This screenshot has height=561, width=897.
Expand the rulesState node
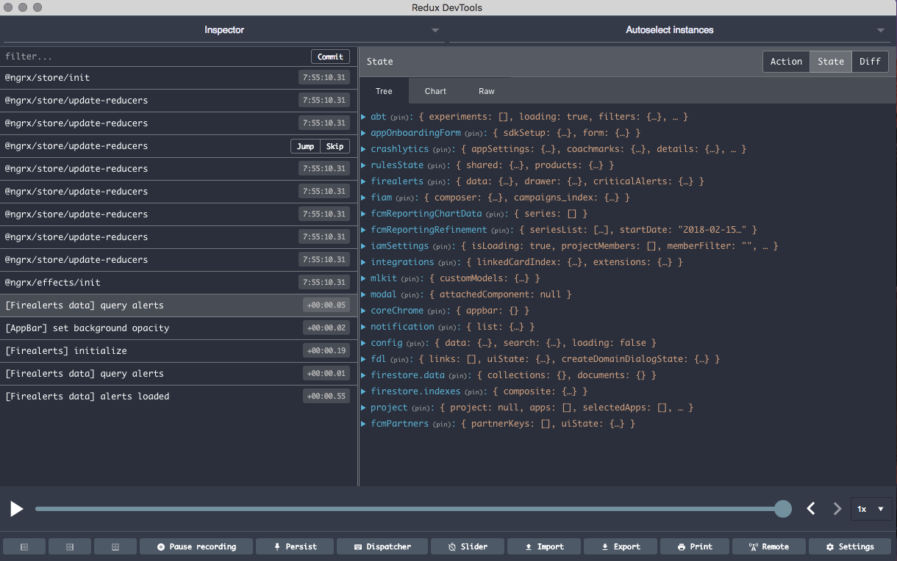(364, 165)
